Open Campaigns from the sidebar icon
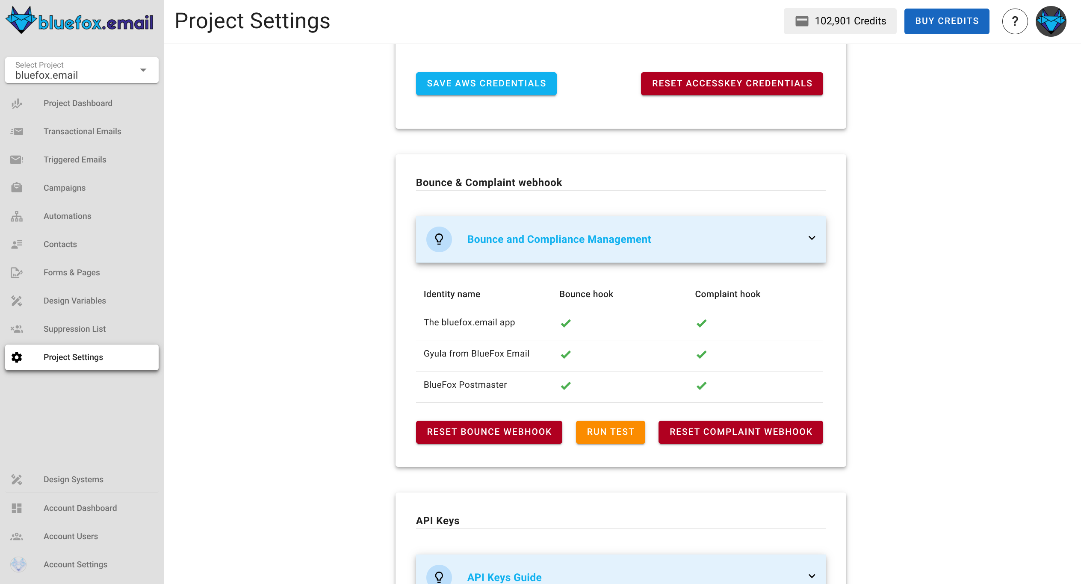 click(x=16, y=188)
